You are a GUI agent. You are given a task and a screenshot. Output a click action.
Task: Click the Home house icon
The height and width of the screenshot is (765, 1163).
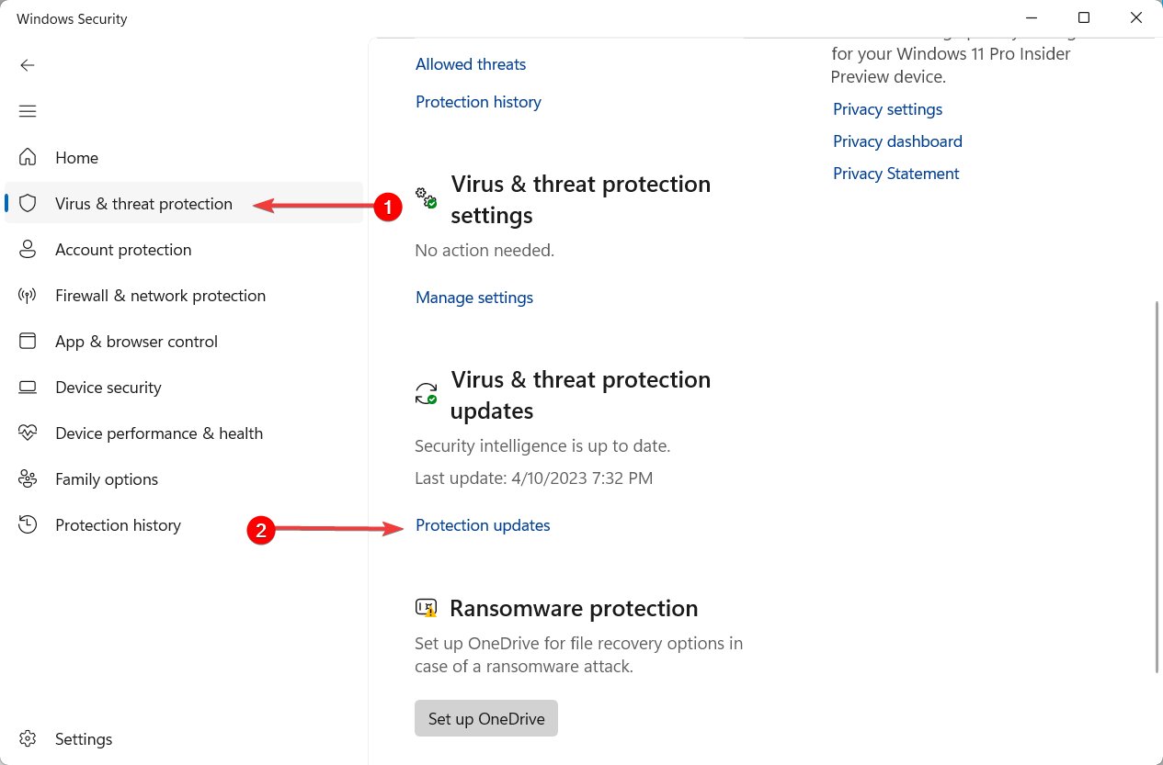(x=28, y=158)
